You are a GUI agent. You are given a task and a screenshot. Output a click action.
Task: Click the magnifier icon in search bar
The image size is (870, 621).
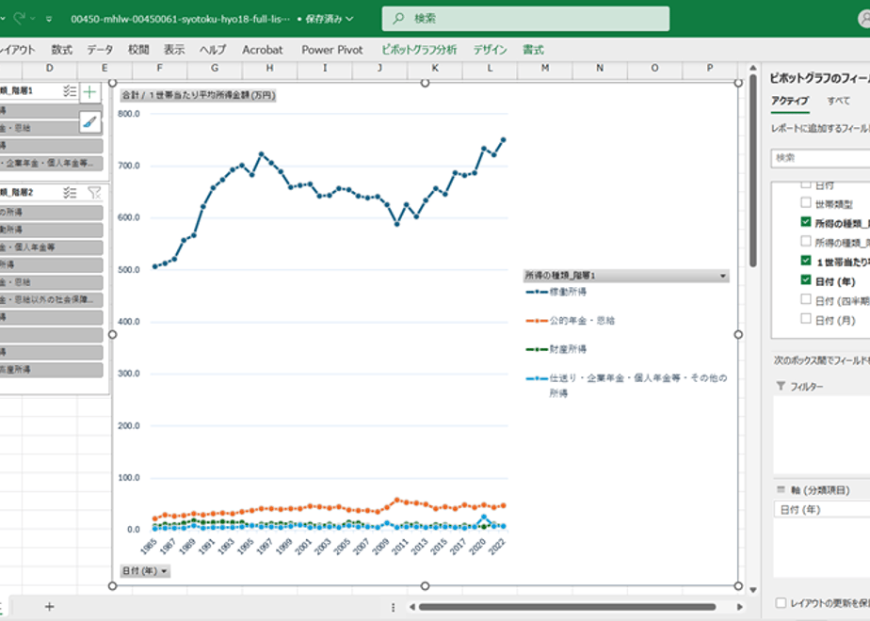pos(398,18)
